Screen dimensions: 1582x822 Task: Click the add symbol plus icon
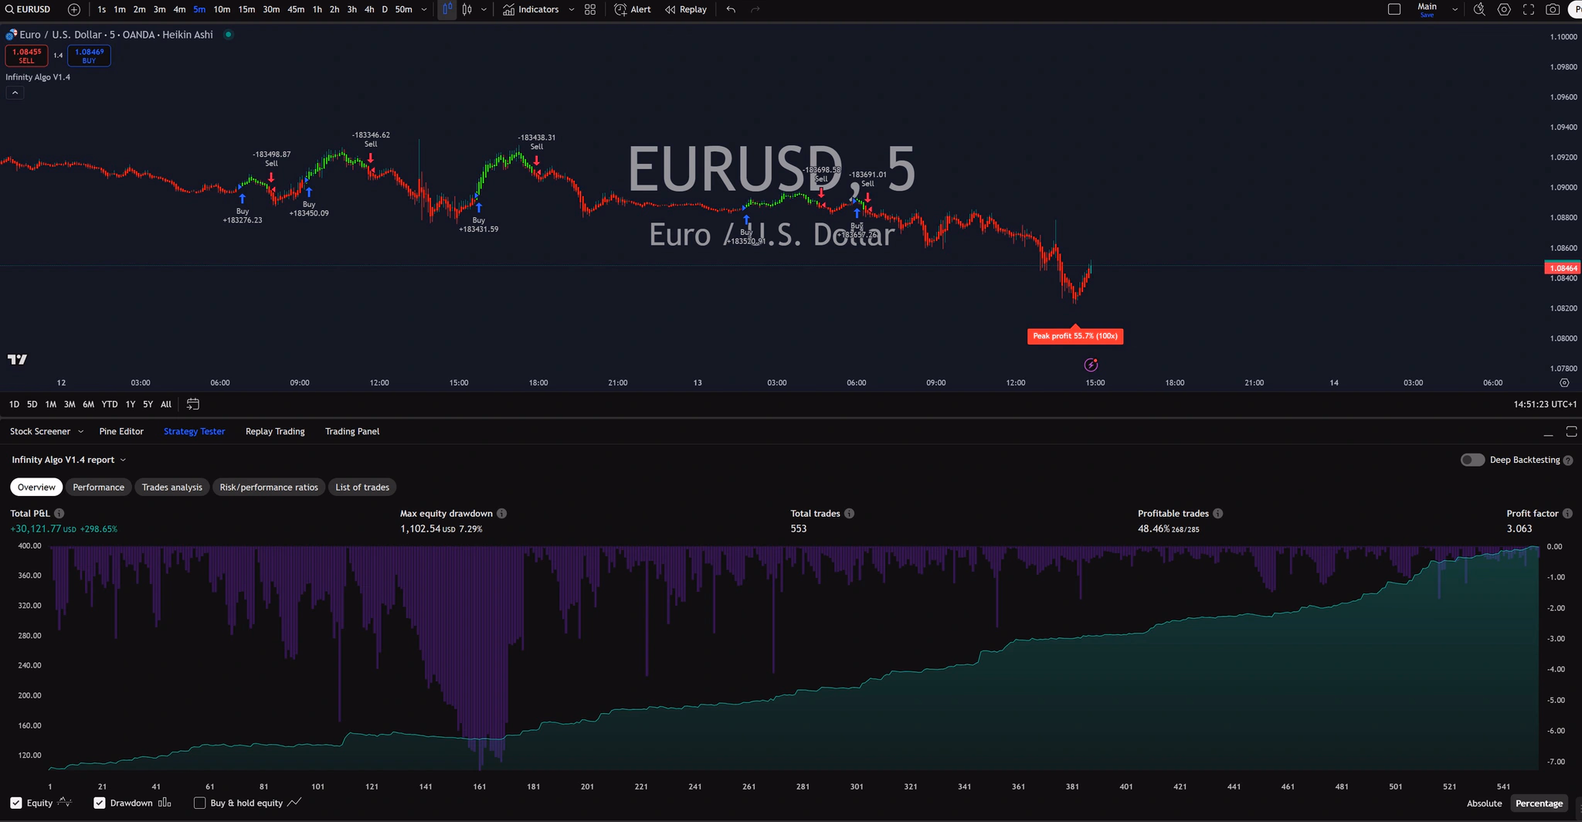coord(73,9)
